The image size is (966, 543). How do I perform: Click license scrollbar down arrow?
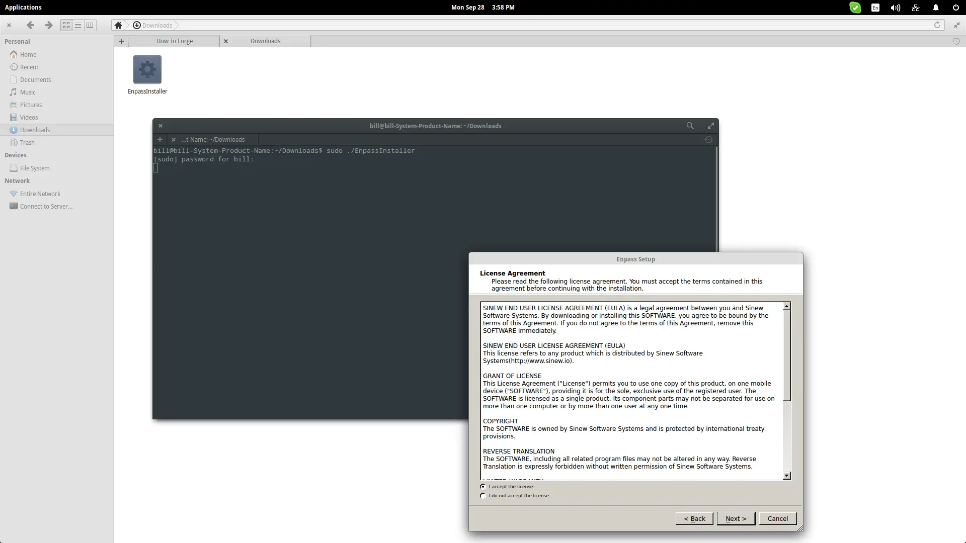point(787,476)
